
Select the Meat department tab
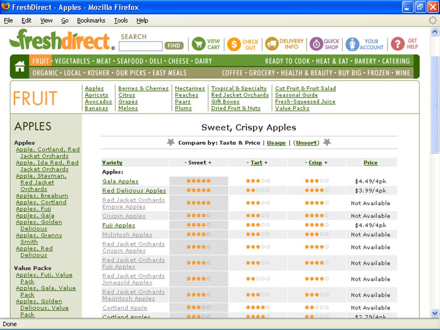[104, 61]
